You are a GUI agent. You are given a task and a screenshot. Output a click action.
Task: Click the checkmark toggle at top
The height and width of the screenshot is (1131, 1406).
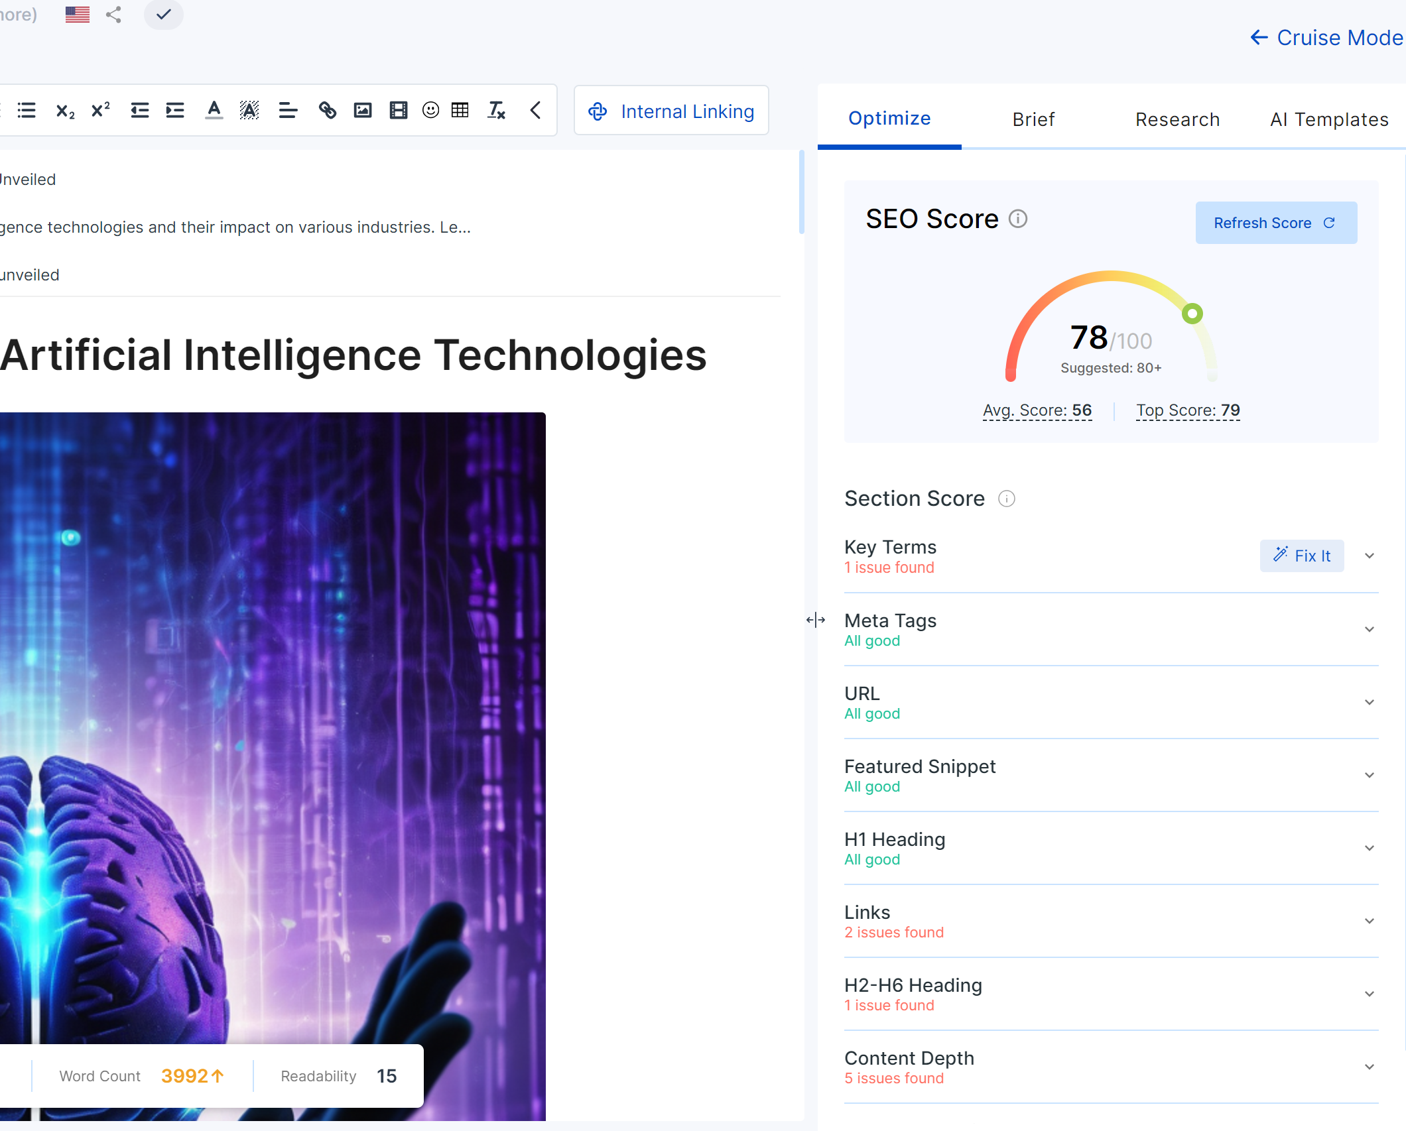click(x=163, y=14)
